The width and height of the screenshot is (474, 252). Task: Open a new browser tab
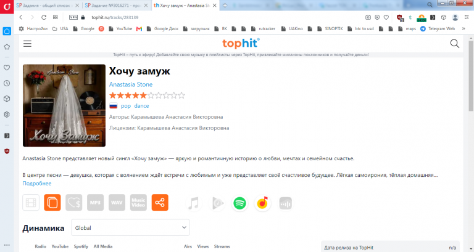[225, 6]
